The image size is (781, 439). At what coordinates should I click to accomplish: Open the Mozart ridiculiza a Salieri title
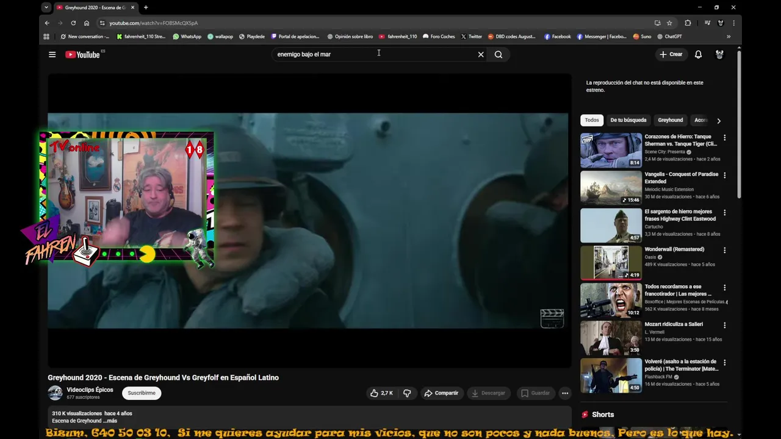click(x=674, y=324)
